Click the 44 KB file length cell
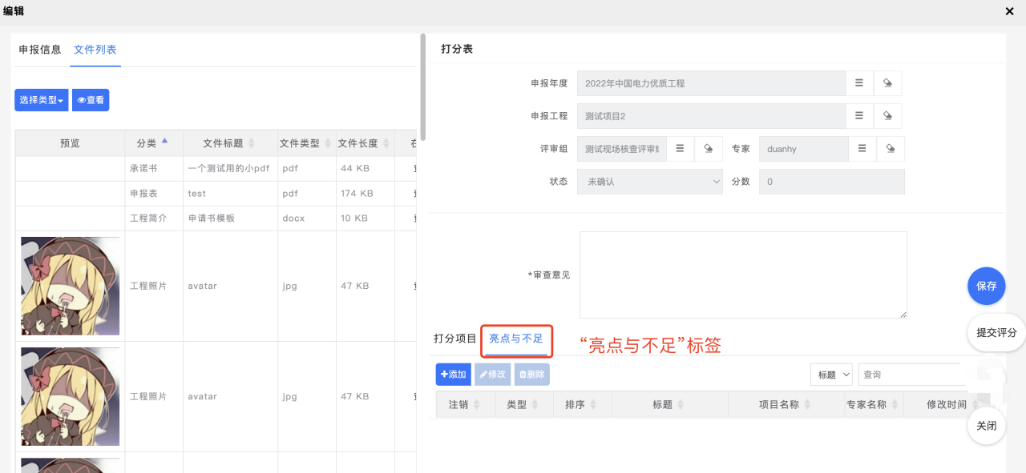 pos(366,169)
